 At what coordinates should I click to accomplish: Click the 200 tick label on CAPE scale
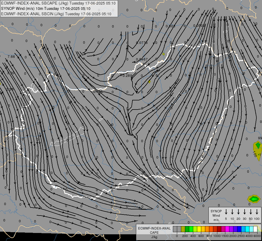point(185,236)
